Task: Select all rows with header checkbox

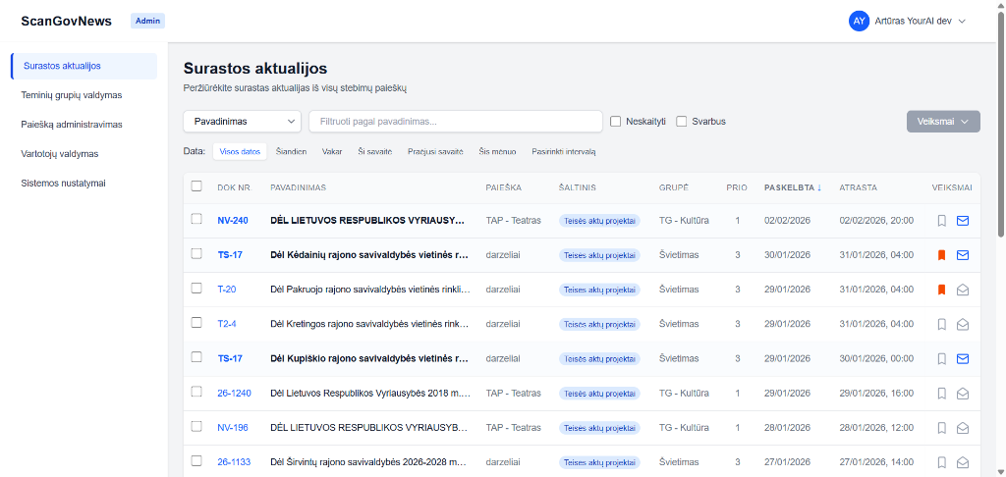Action: tap(196, 186)
